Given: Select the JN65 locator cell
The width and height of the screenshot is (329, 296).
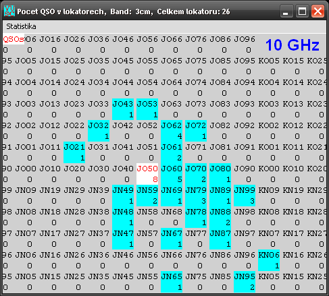Looking at the screenshot, I should (172, 282).
